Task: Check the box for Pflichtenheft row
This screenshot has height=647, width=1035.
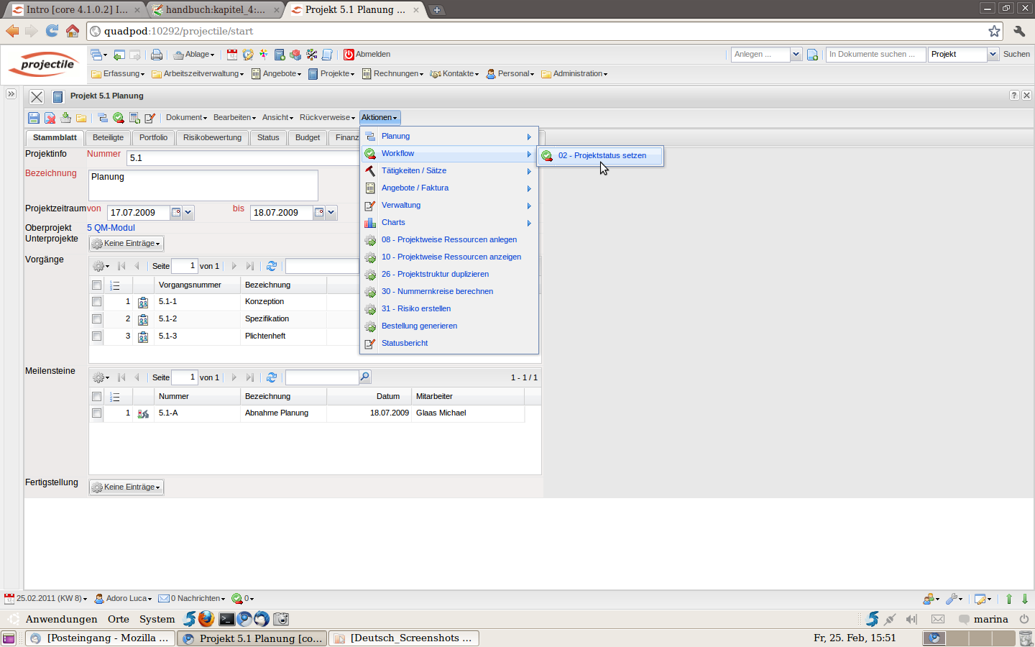Action: [x=96, y=336]
